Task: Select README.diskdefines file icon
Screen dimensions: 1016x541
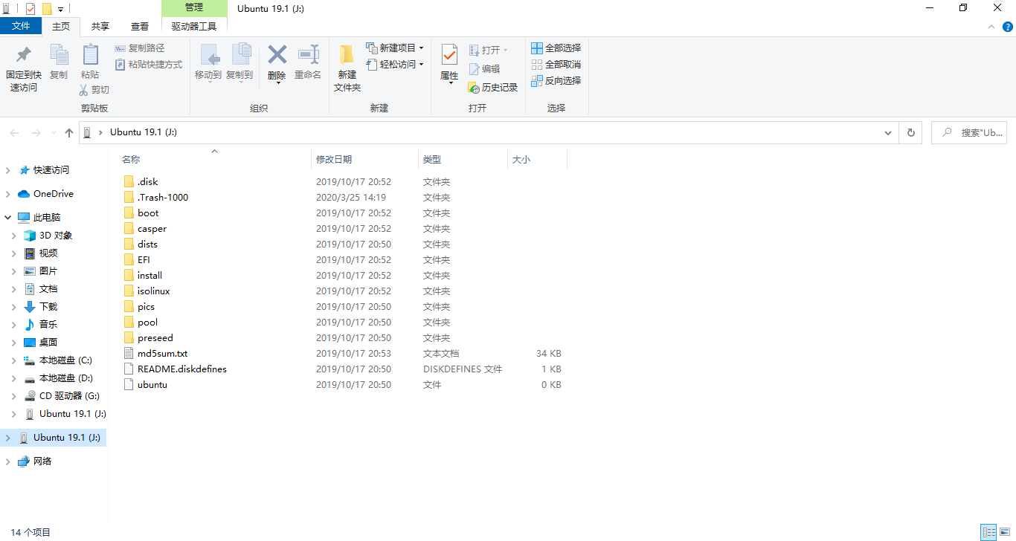Action: (129, 369)
